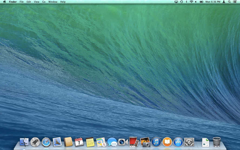This screenshot has width=240, height=150.
Task: Open Spotlight search magnifying glass
Action: pos(229,2)
